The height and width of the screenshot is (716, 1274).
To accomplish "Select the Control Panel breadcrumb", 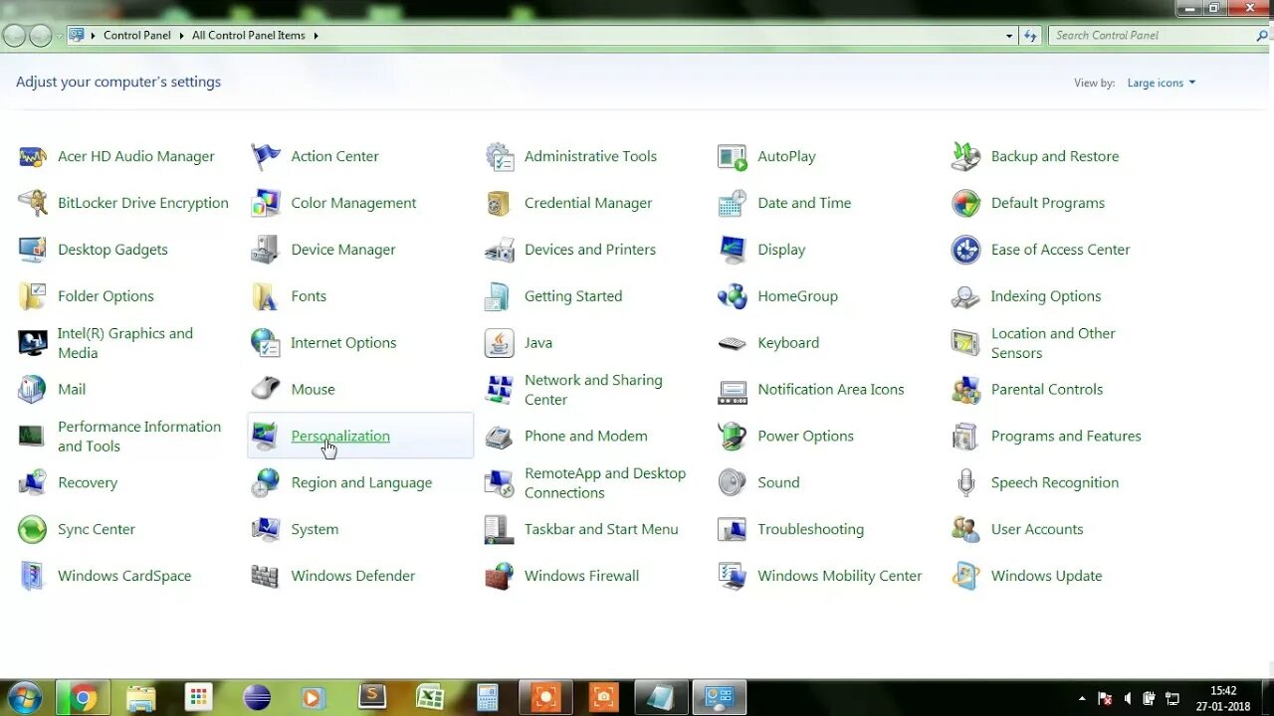I will coord(137,35).
